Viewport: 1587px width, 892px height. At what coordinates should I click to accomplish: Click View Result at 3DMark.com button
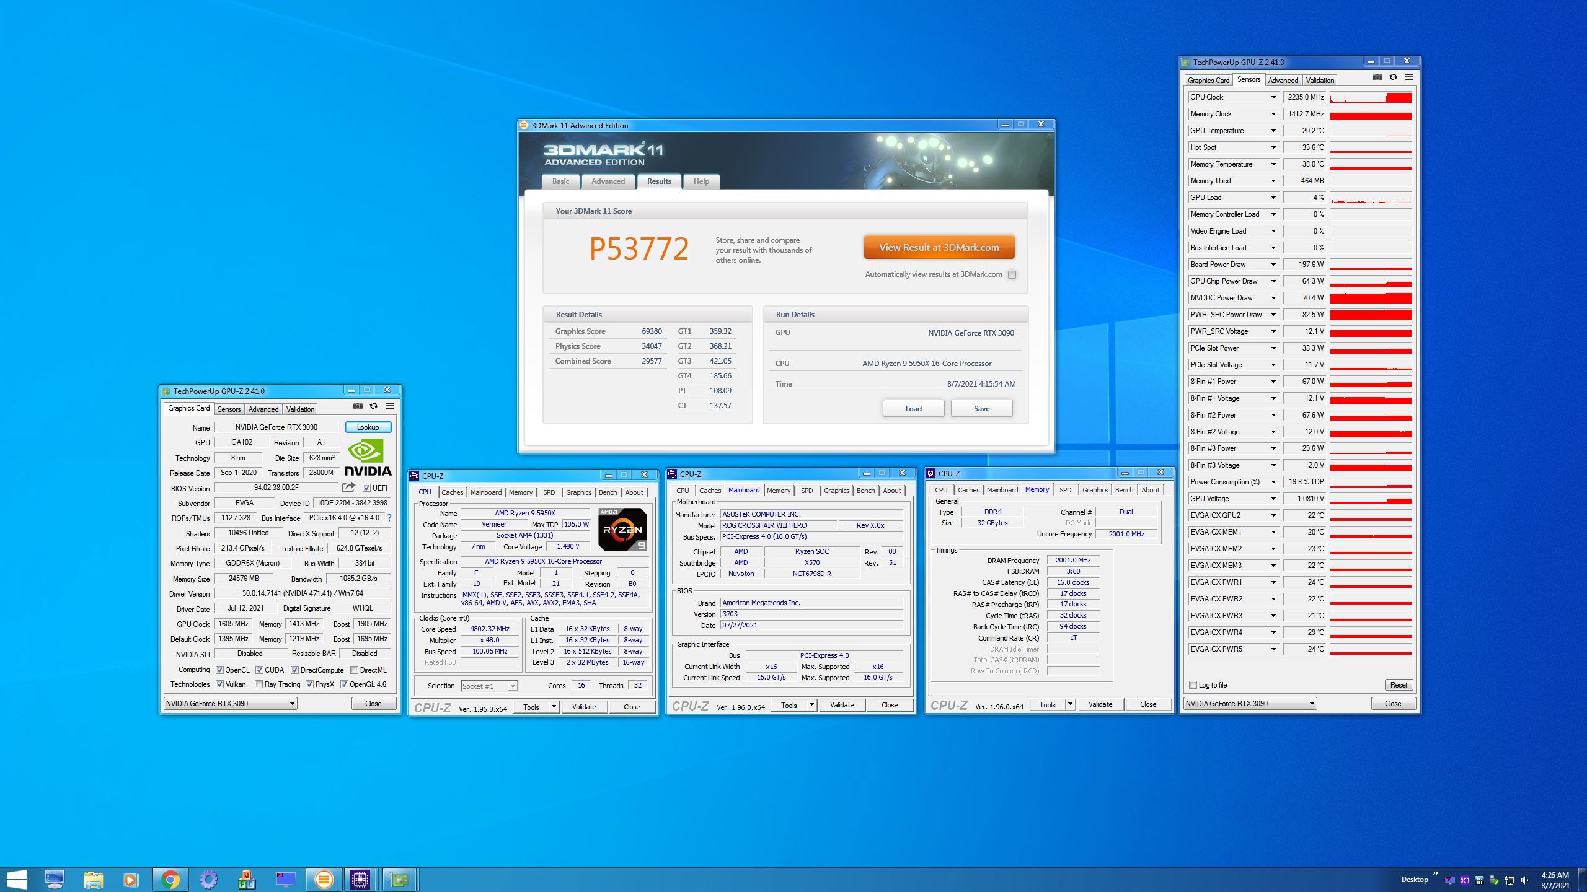939,247
